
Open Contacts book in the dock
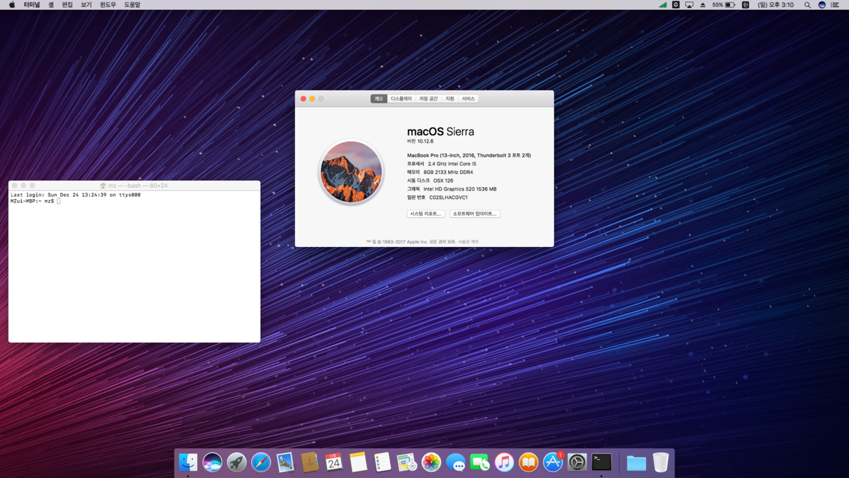click(x=310, y=462)
